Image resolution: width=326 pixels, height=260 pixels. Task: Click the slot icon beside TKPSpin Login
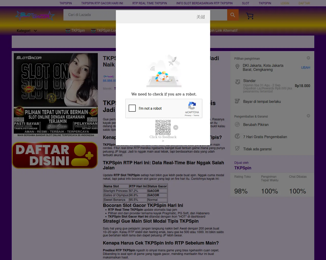[93, 31]
